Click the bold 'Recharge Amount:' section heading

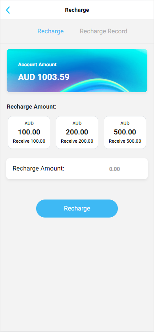[31, 107]
